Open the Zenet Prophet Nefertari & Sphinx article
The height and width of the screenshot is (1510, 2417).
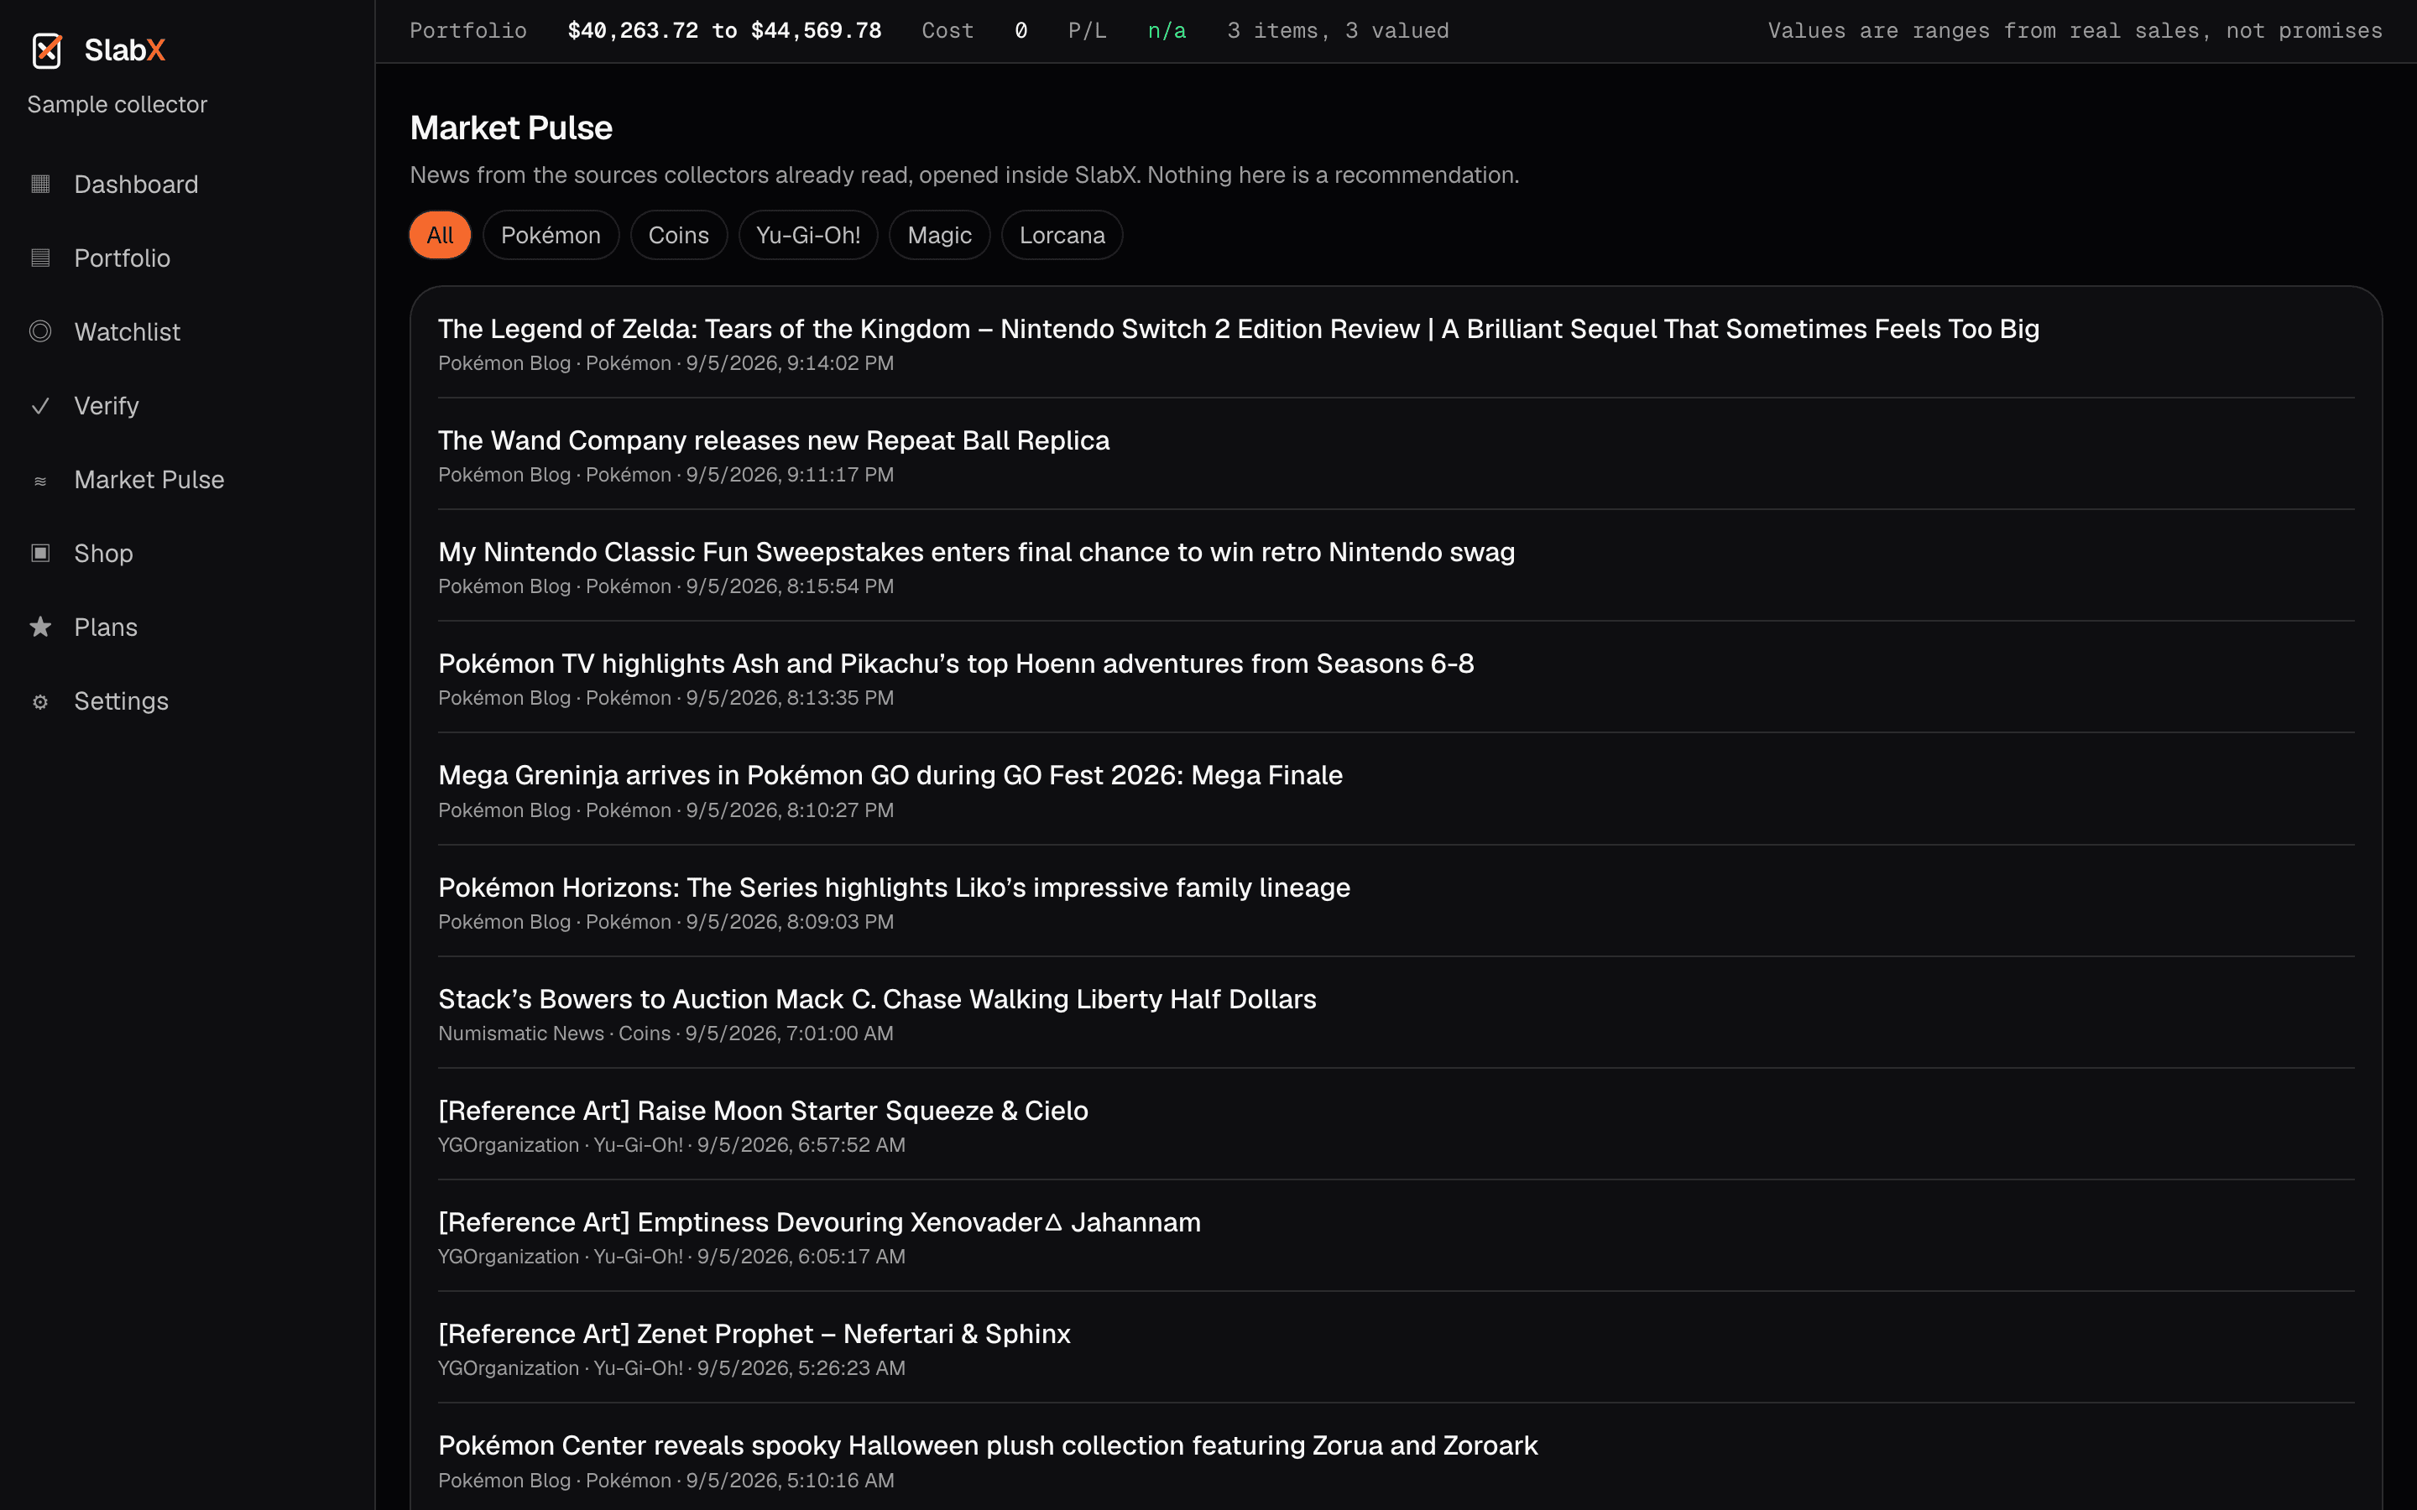754,1333
